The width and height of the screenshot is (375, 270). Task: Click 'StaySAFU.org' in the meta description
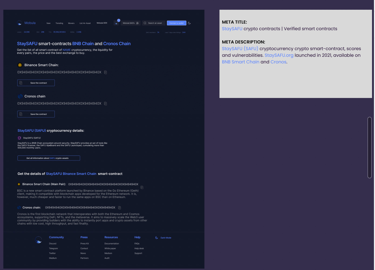click(279, 55)
